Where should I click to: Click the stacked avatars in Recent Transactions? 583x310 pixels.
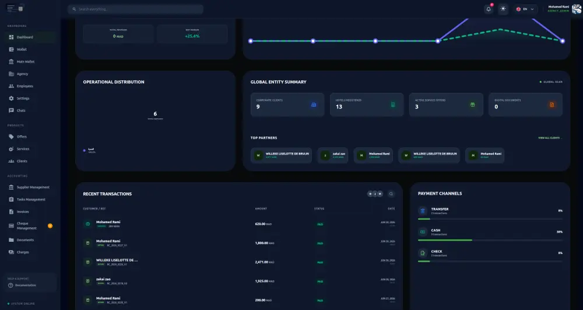pos(375,193)
